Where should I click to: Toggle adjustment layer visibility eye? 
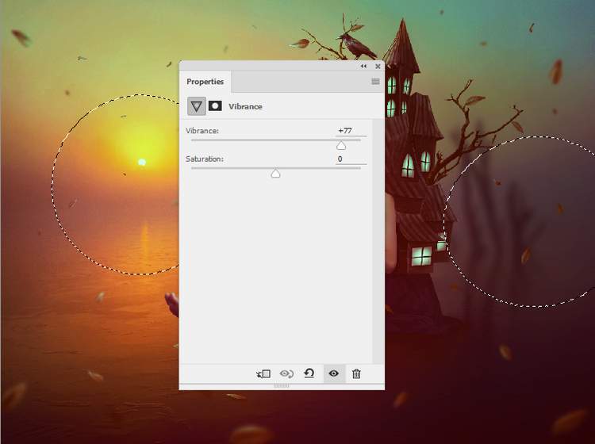pyautogui.click(x=333, y=373)
